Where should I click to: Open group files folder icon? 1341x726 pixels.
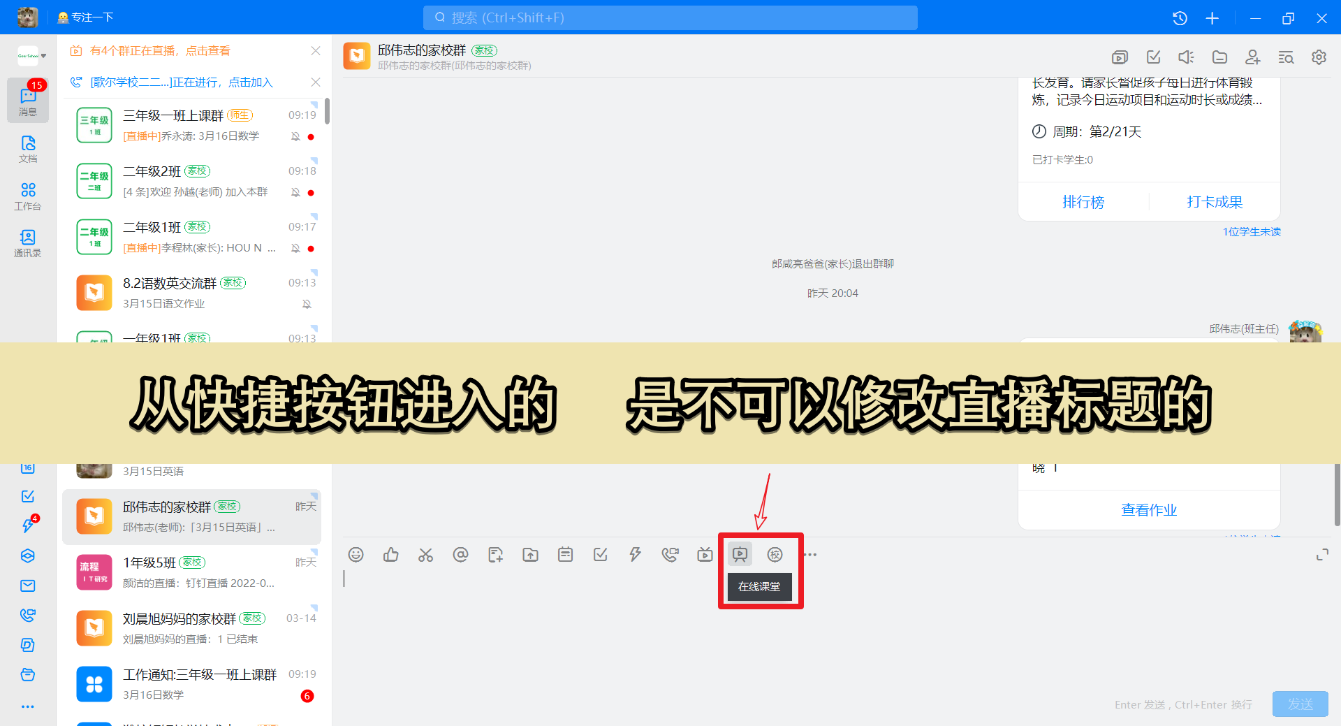coord(1219,57)
